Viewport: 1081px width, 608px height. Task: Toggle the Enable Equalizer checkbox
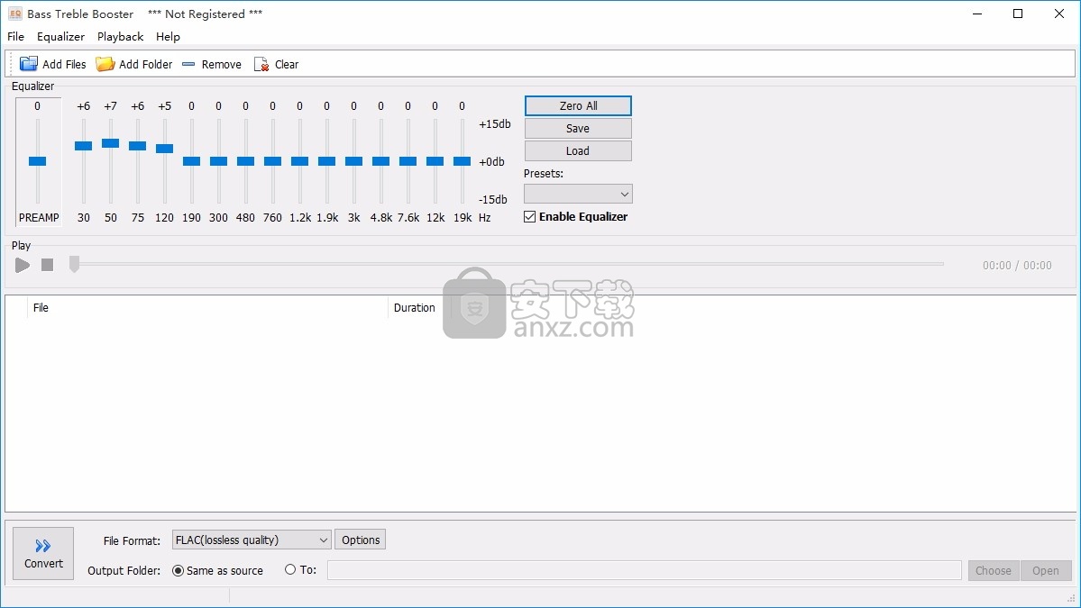[x=529, y=217]
